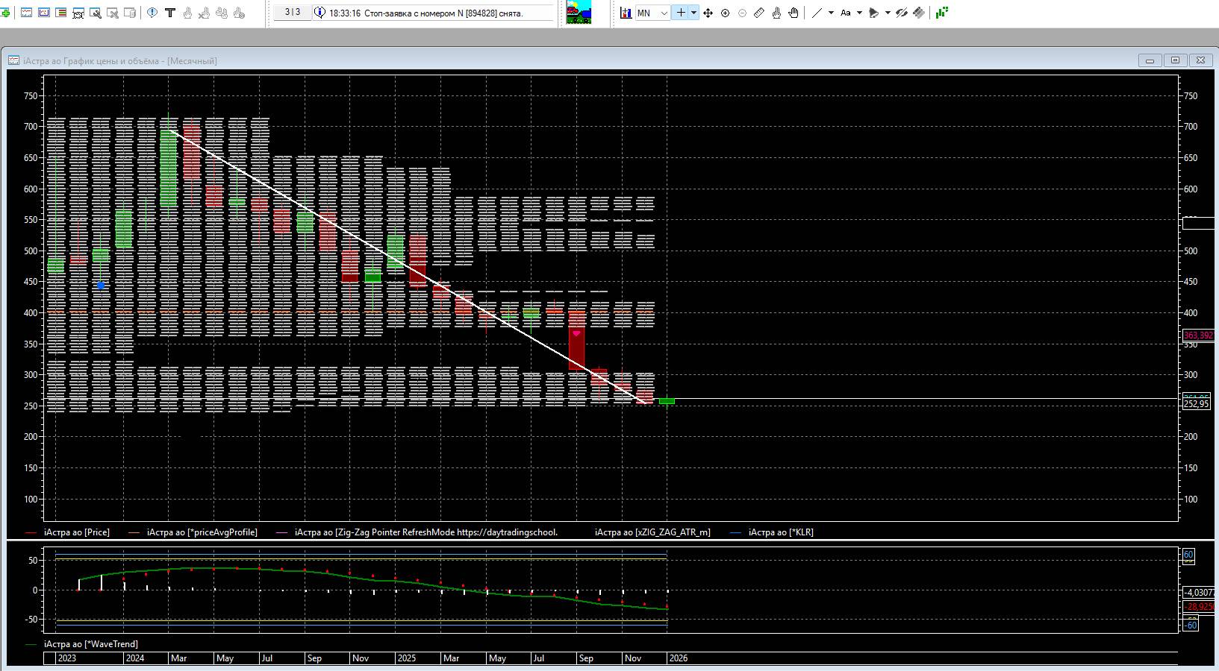Click the -4,0307 indicator value label
Viewport: 1219px width, 671px height.
tap(1200, 593)
